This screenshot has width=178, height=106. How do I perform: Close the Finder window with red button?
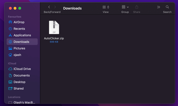(10, 8)
